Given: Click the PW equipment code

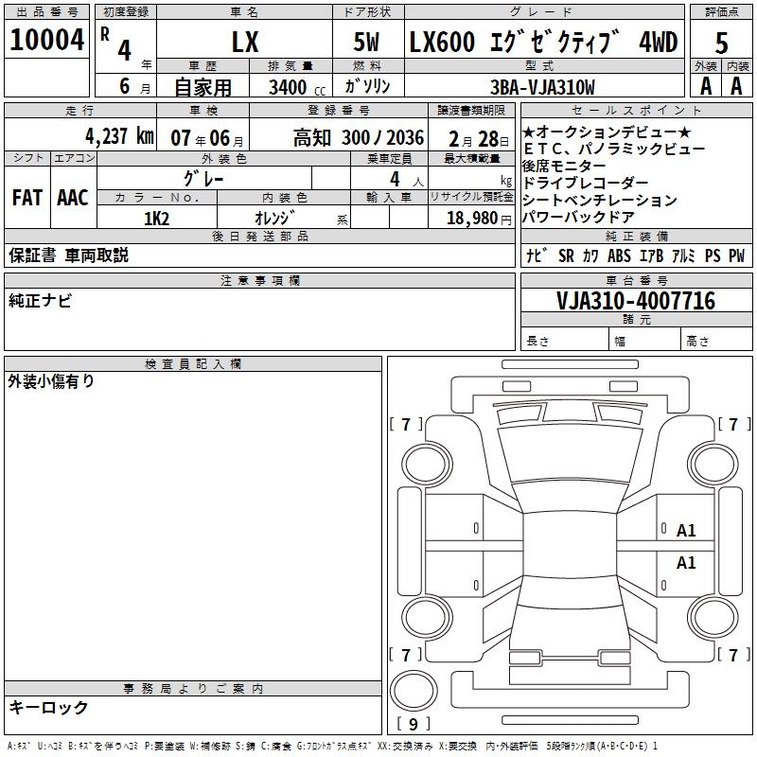Looking at the screenshot, I should pos(737,255).
